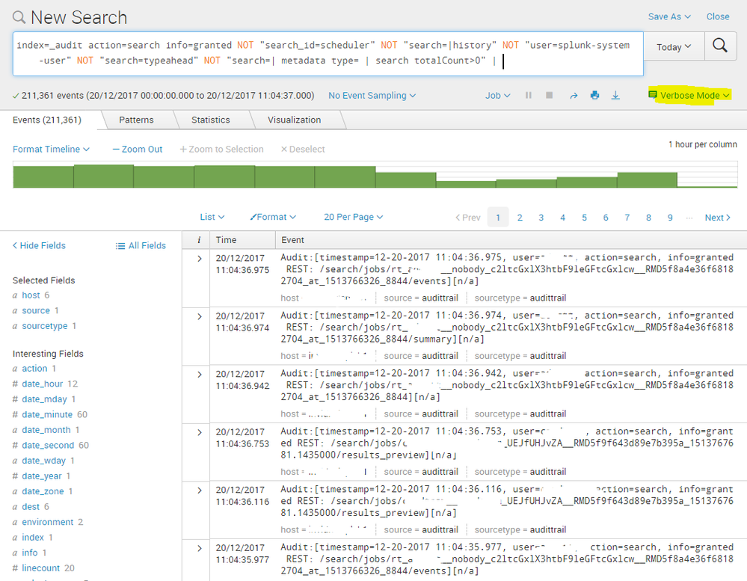Switch to the Patterns tab

(136, 120)
